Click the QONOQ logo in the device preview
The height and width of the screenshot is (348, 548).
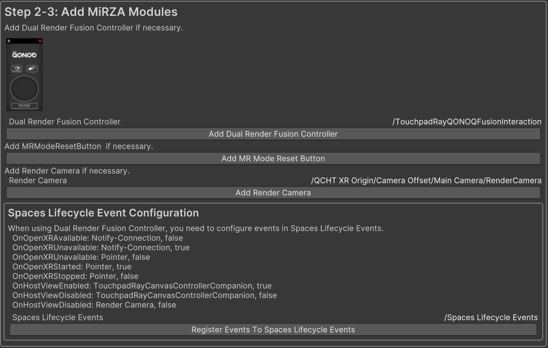[x=24, y=55]
